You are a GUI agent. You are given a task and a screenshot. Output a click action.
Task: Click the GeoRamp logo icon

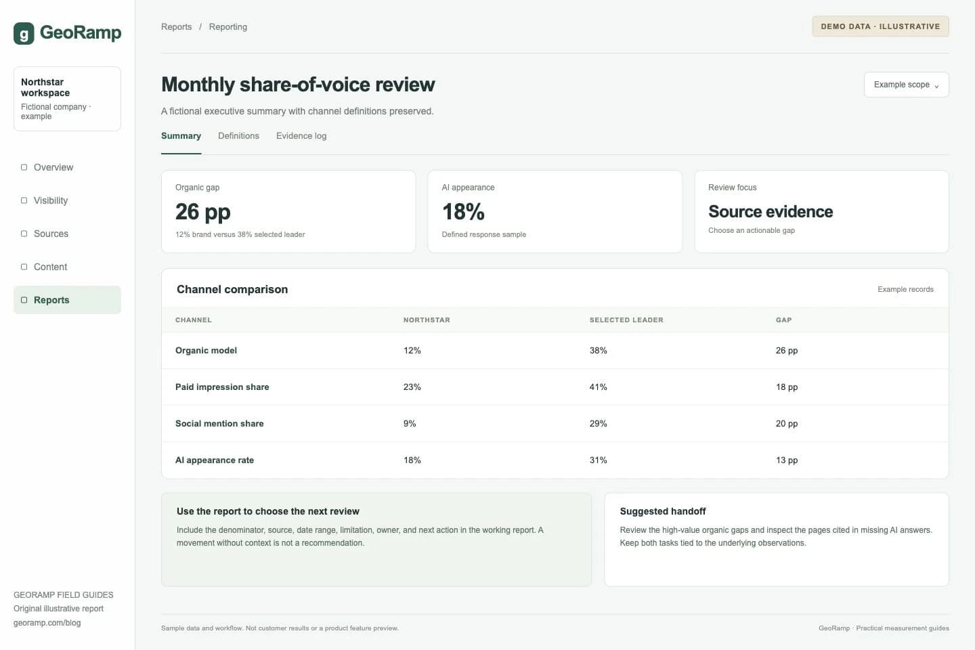24,33
